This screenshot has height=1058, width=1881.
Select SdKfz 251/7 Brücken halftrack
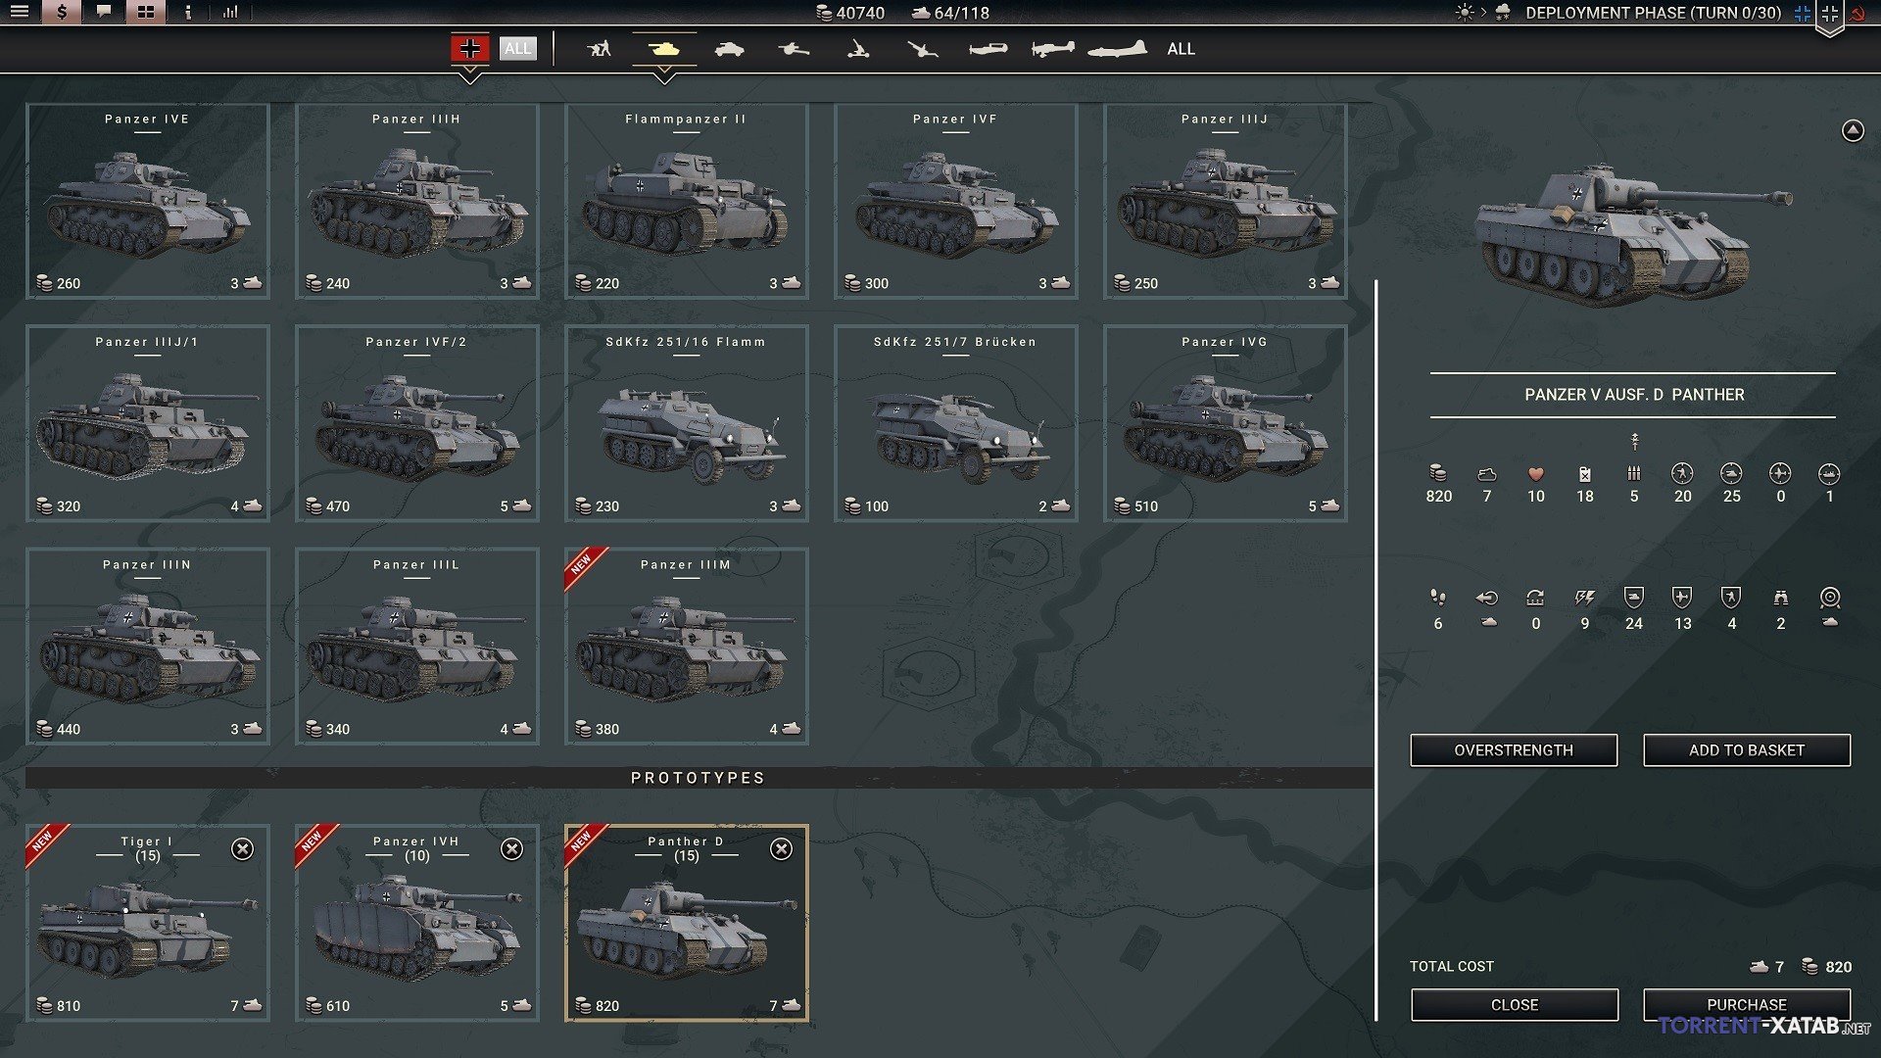[x=956, y=423]
